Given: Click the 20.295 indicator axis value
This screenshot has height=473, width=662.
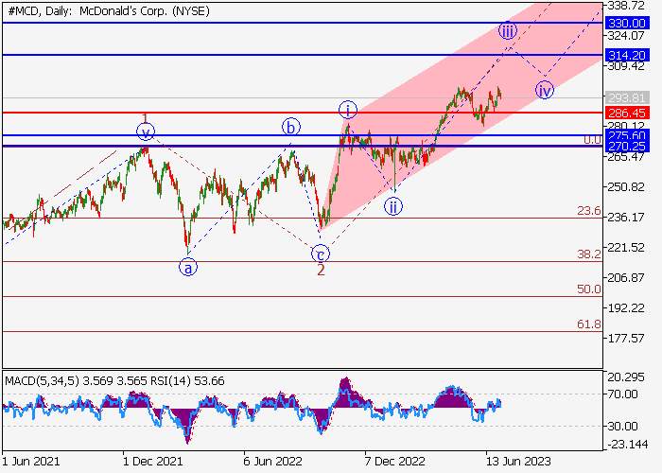Looking at the screenshot, I should [626, 377].
